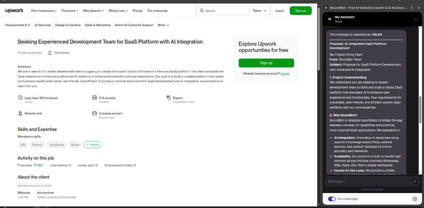Click the Worldwide location pin icon

pos(50,53)
